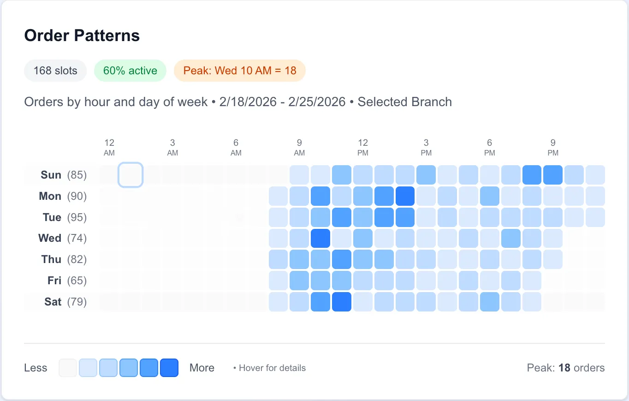Click the darkest Mon 2 PM cell
The height and width of the screenshot is (401, 629).
[405, 196]
